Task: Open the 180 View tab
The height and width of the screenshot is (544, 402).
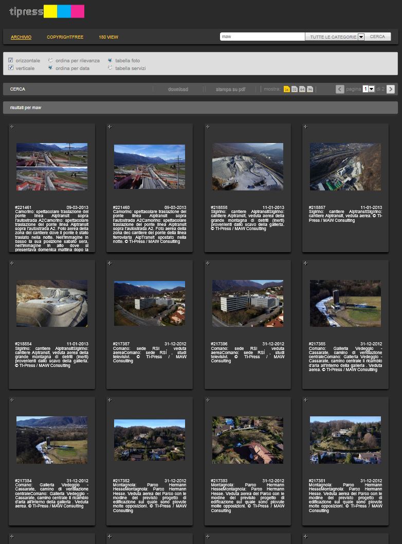Action: point(108,37)
